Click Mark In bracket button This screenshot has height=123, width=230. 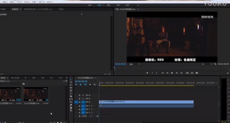click(152, 73)
